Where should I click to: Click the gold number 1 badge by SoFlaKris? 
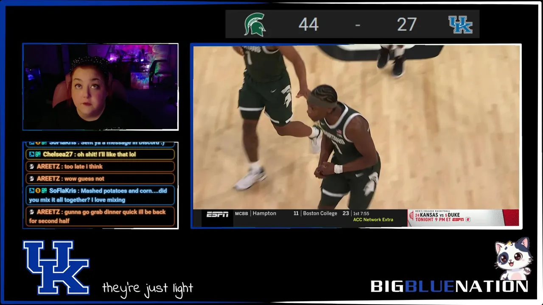38,191
